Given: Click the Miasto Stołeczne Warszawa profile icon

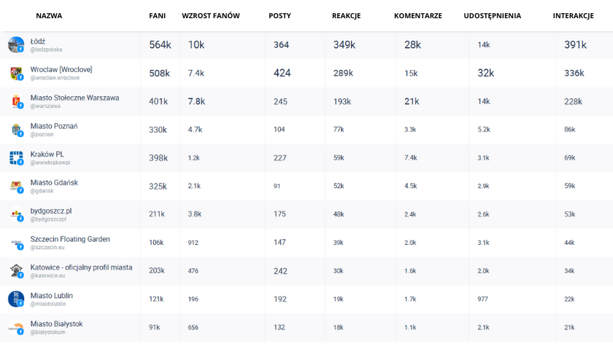Looking at the screenshot, I should coord(16,101).
